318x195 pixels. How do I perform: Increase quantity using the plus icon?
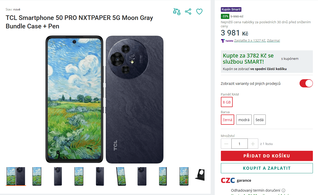[253, 144]
